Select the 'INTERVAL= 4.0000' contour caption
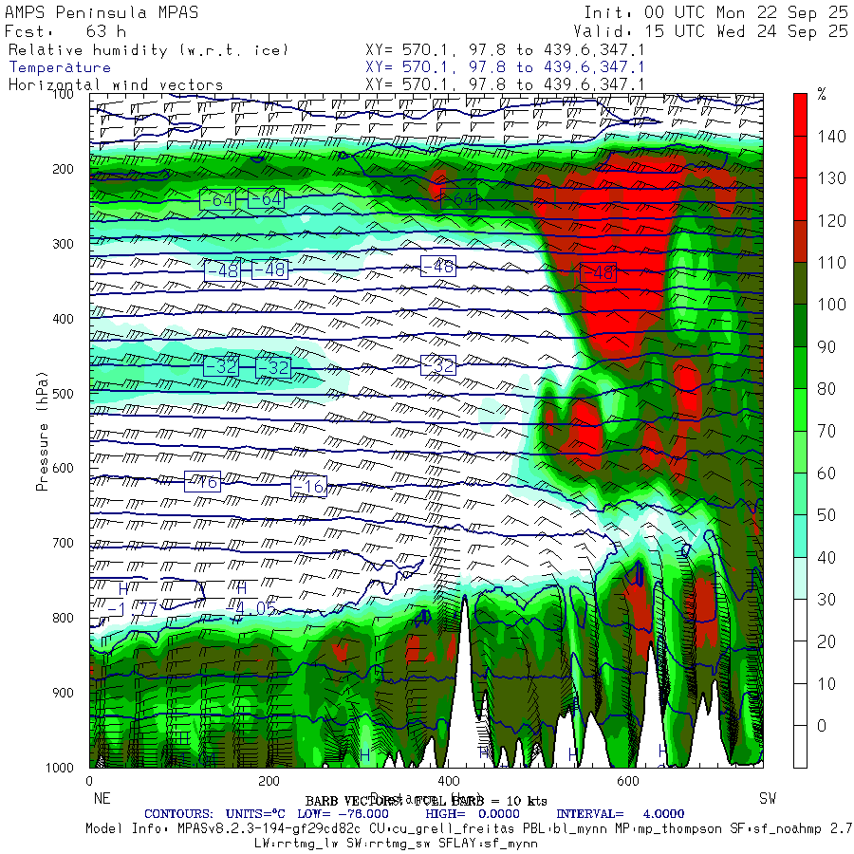854x854 pixels. pyautogui.click(x=621, y=814)
